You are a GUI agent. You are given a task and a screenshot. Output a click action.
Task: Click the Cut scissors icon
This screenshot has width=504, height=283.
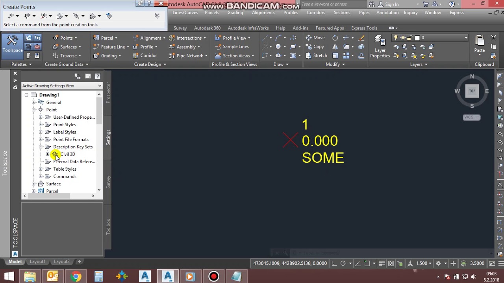pyautogui.click(x=493, y=38)
